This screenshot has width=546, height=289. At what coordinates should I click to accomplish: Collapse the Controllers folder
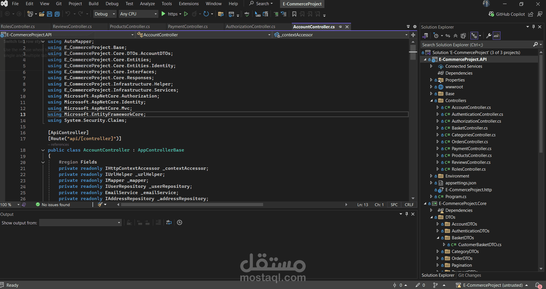[x=431, y=101]
